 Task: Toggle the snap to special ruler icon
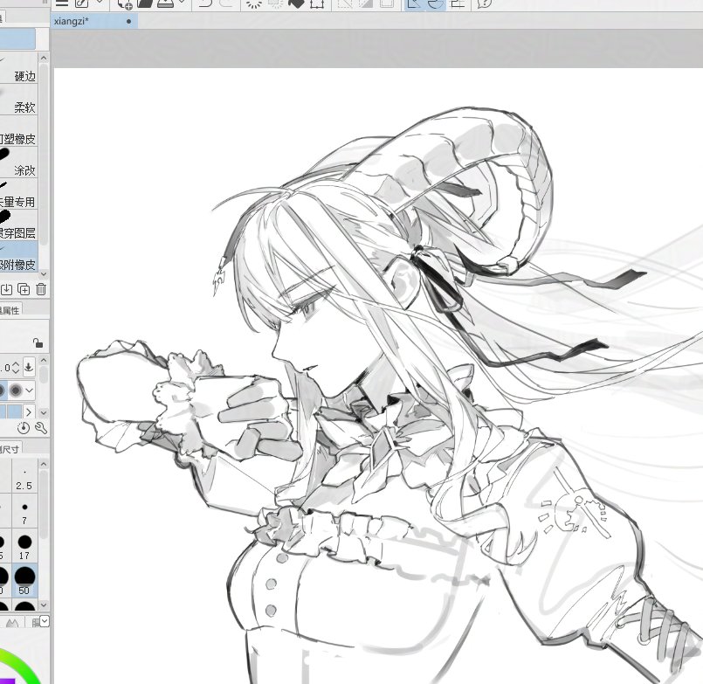point(434,3)
